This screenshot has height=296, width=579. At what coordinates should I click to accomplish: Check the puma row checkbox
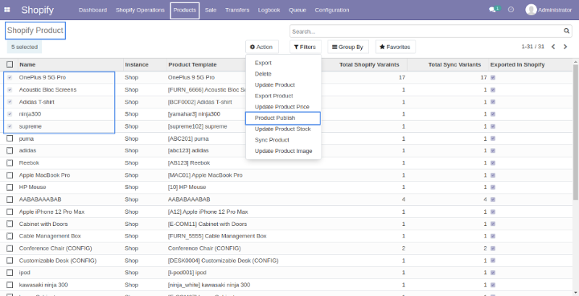click(x=10, y=138)
